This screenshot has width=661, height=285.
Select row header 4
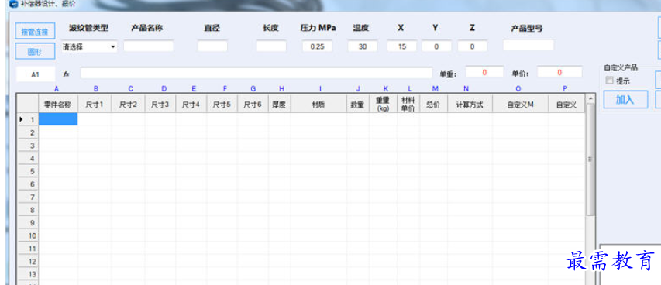point(27,159)
